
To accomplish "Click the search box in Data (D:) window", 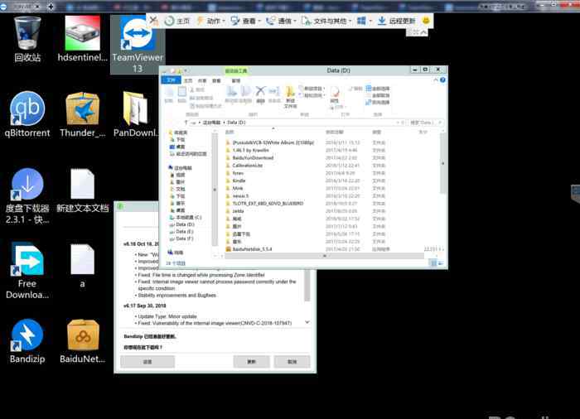I will click(426, 123).
